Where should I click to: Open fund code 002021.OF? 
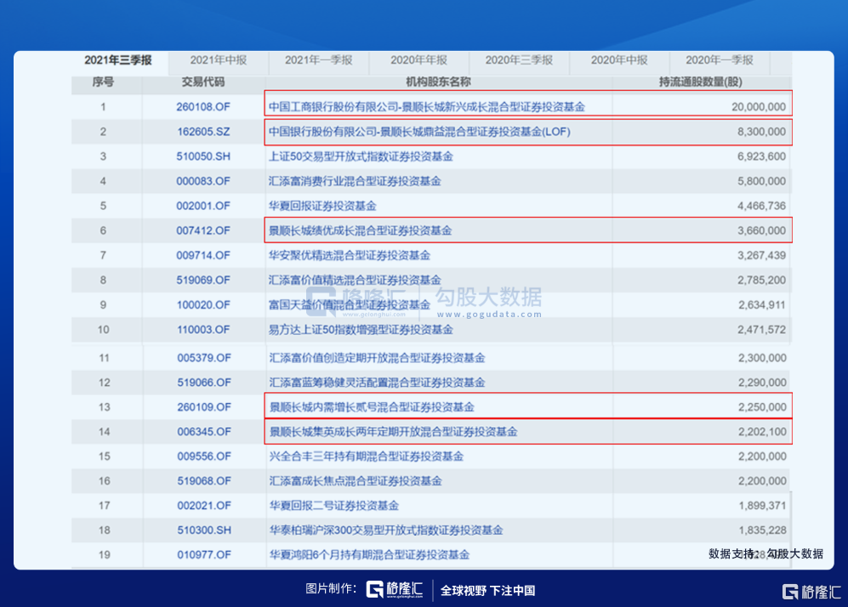[x=204, y=506]
